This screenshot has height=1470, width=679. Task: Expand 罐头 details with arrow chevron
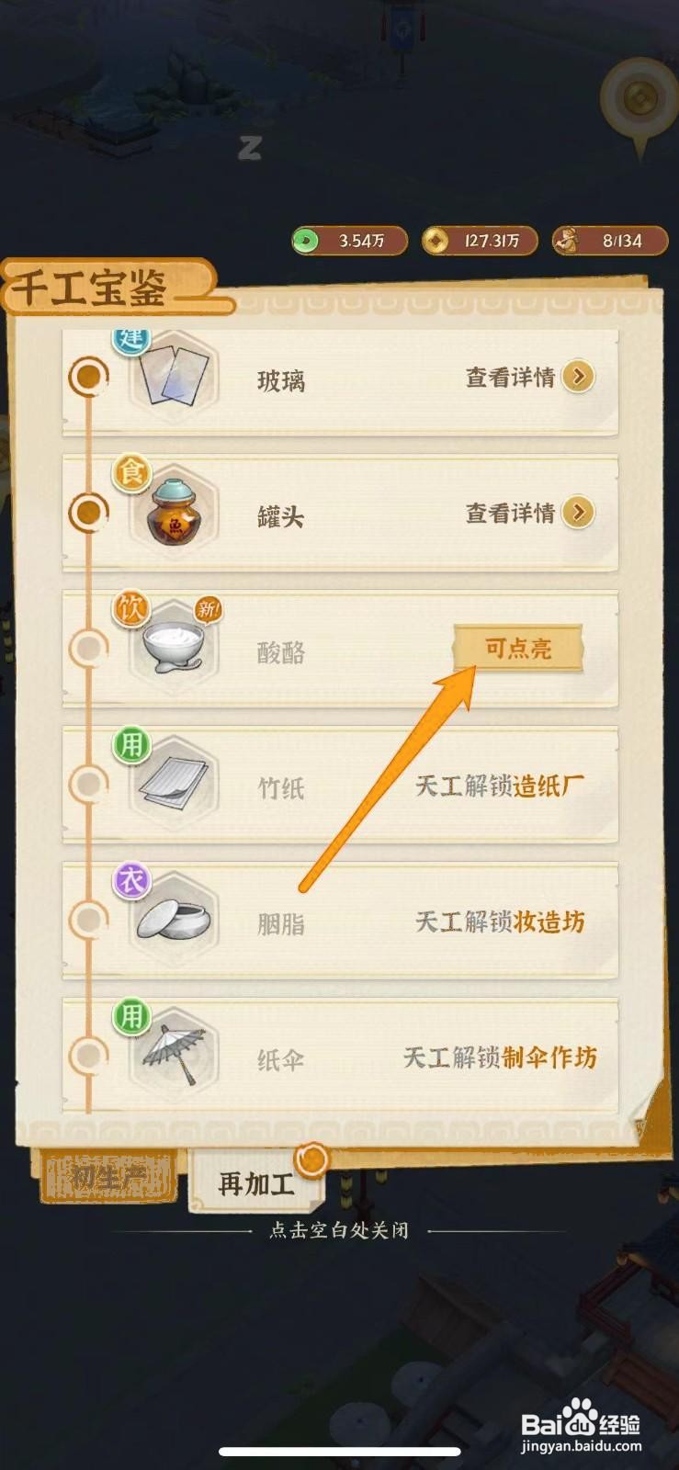point(578,513)
